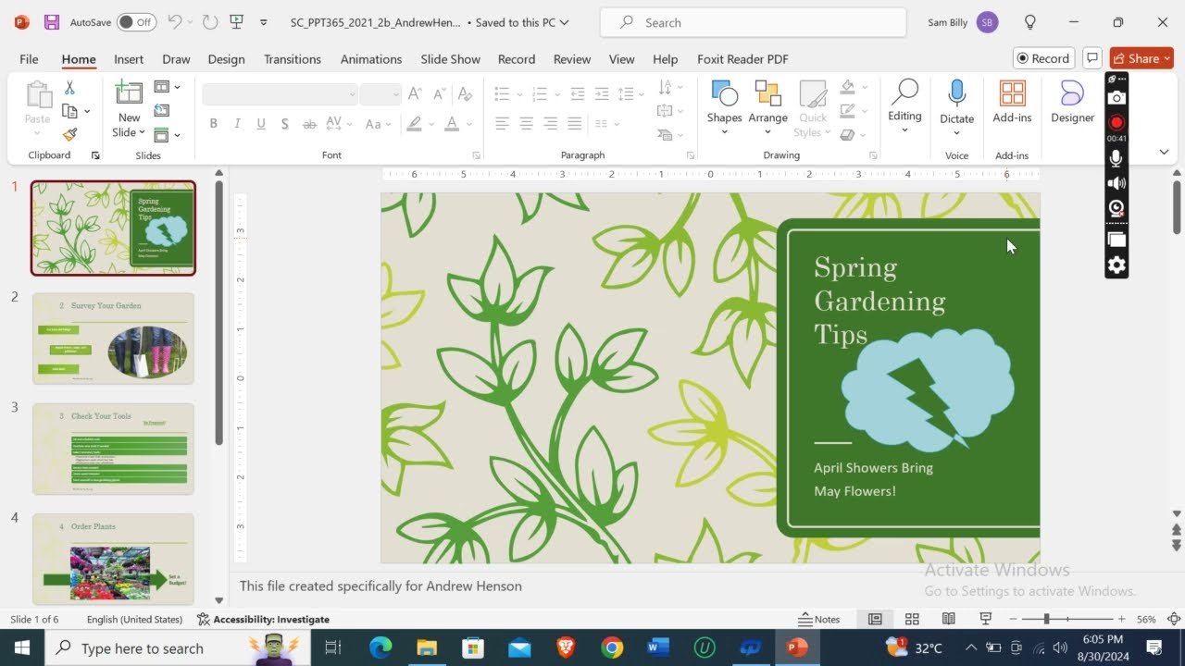
Task: Select slide 3 Check Your Tools thumbnail
Action: pyautogui.click(x=113, y=449)
